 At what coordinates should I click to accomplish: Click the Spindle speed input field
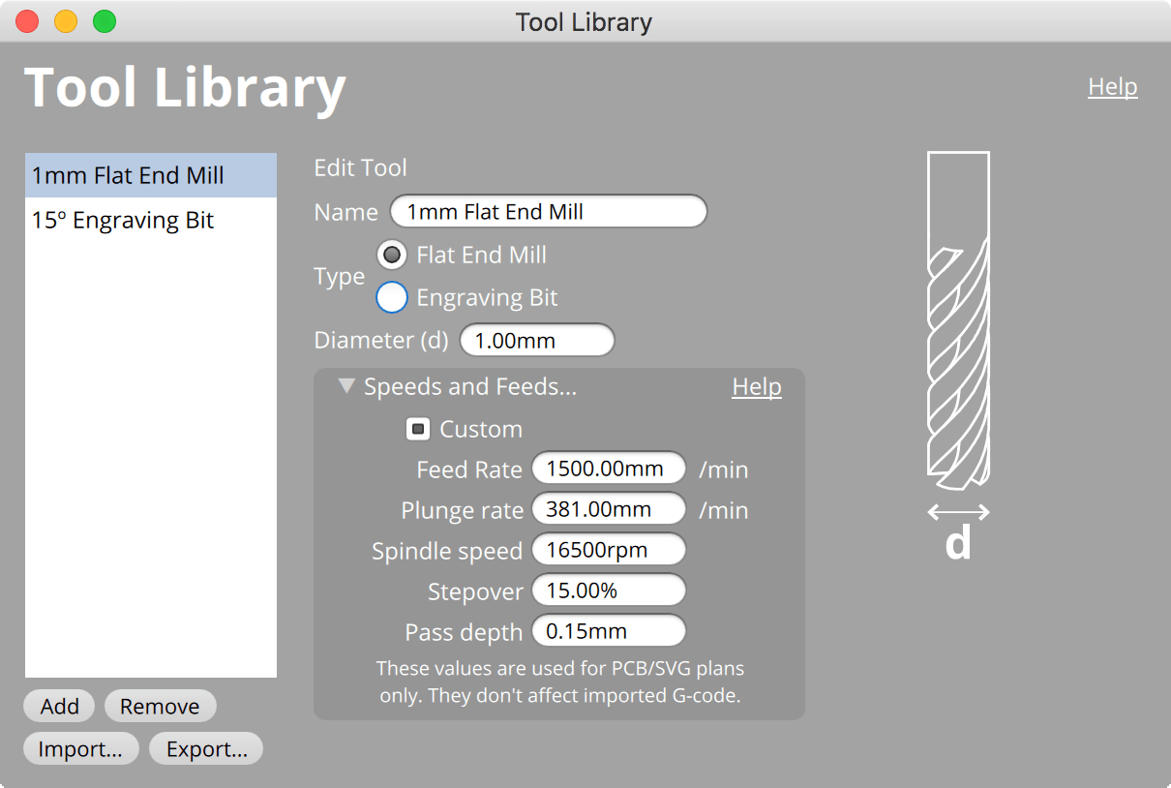(x=609, y=551)
